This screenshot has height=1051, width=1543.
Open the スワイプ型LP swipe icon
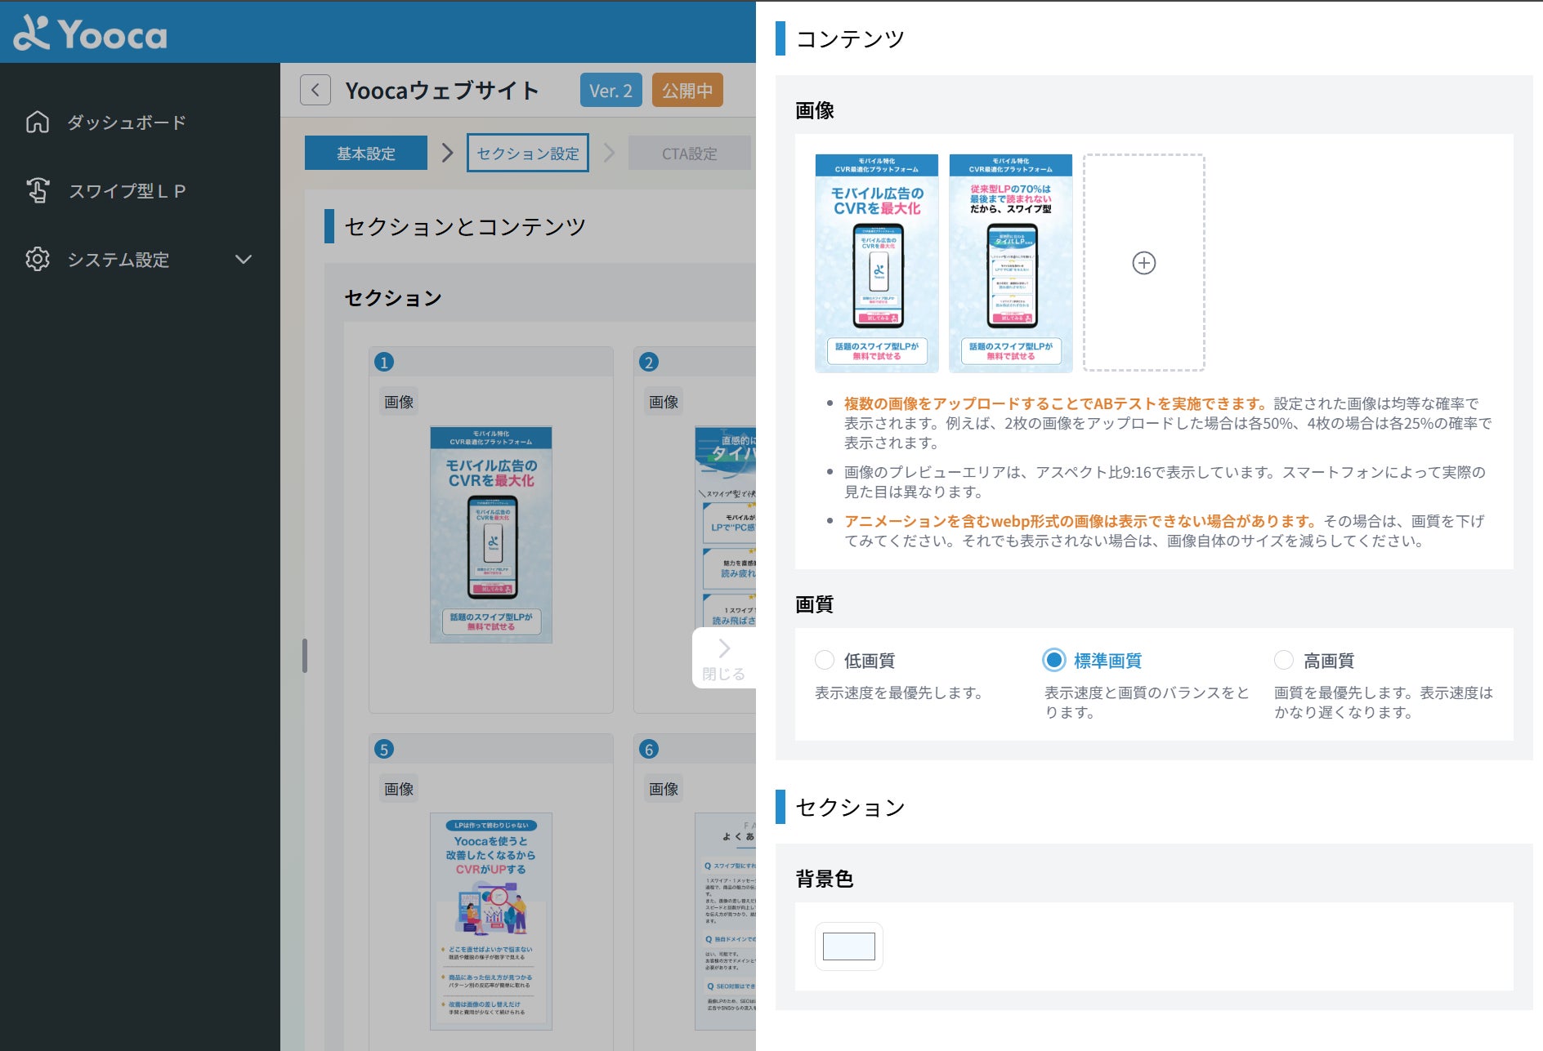click(x=38, y=190)
